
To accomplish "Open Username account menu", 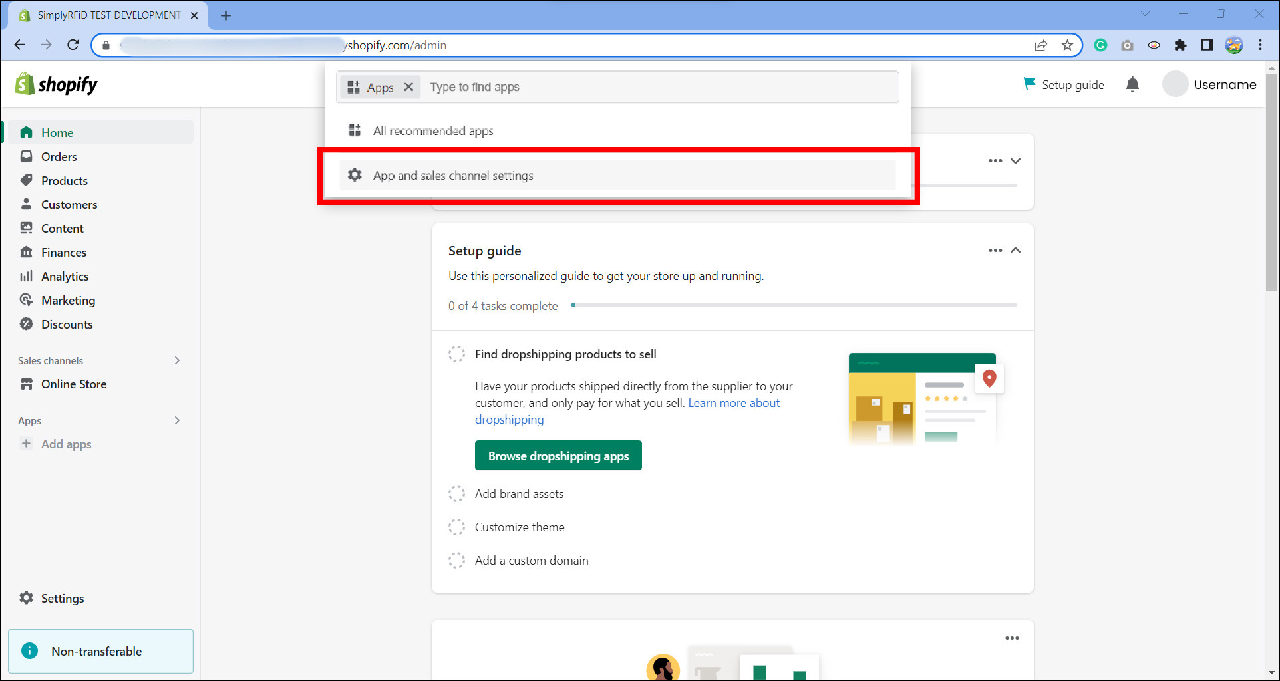I will [x=1209, y=84].
